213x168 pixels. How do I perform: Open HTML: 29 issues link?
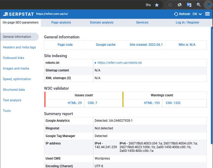pos(75,103)
